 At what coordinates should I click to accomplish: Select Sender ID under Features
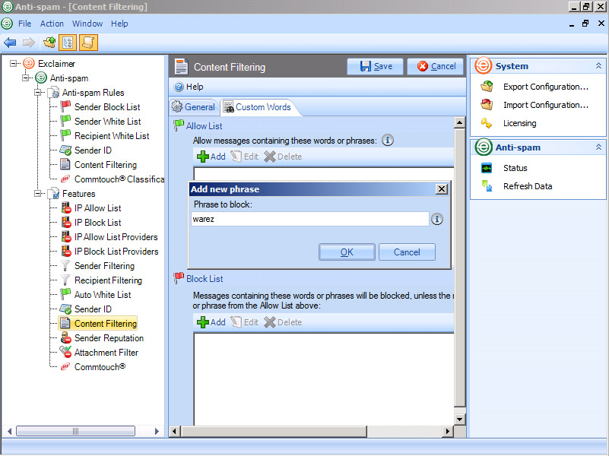pyautogui.click(x=93, y=309)
